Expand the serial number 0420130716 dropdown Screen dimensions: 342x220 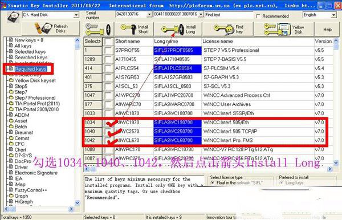coord(149,14)
